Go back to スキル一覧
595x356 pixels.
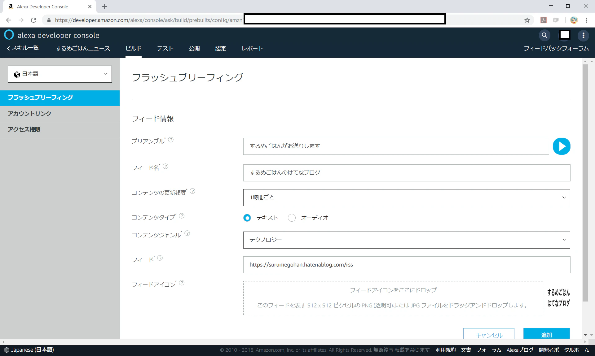pos(23,48)
